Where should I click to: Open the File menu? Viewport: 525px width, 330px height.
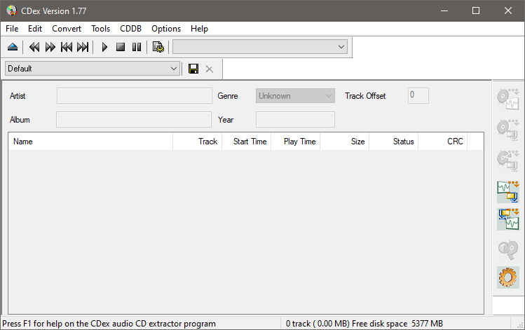(12, 29)
